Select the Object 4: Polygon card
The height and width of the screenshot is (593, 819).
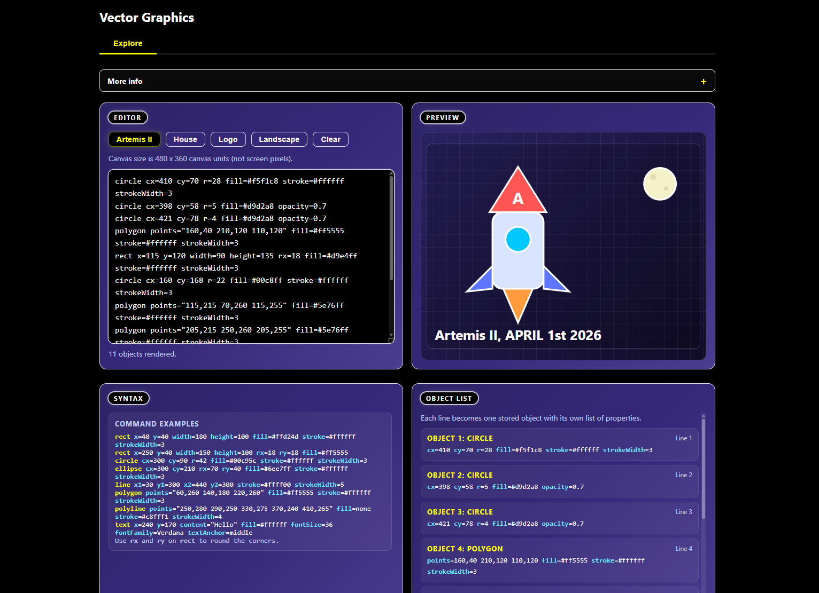[560, 560]
